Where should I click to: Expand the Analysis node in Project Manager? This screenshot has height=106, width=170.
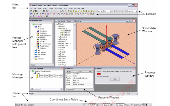(x=36, y=37)
